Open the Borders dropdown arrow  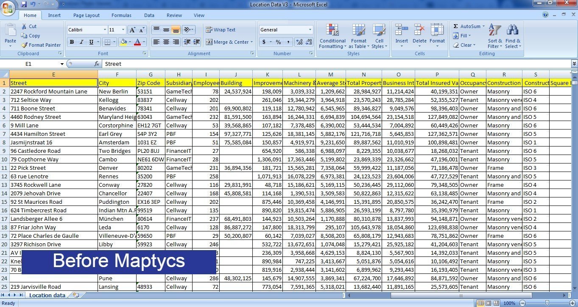pyautogui.click(x=114, y=42)
